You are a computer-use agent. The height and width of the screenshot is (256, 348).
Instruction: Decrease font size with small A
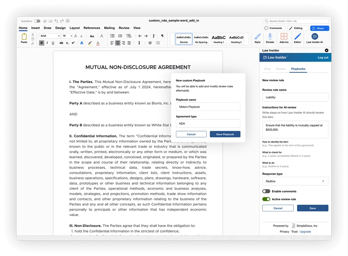pos(81,36)
